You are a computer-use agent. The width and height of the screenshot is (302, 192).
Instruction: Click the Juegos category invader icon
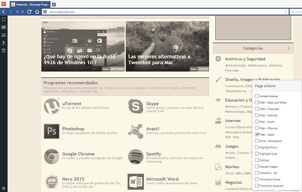(218, 146)
